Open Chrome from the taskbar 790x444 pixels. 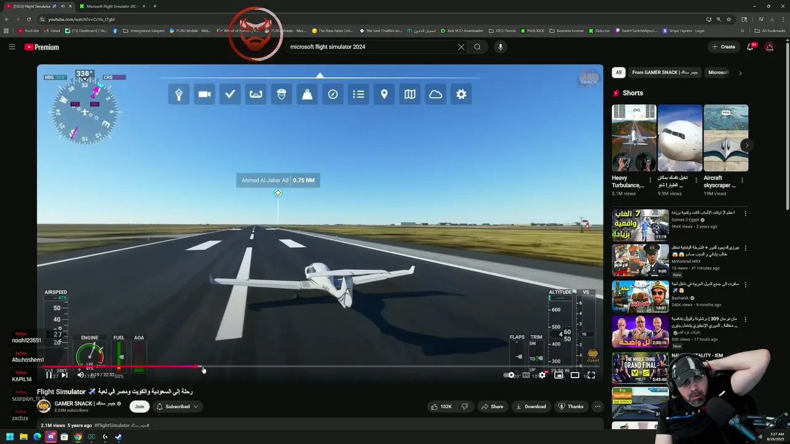click(x=78, y=437)
